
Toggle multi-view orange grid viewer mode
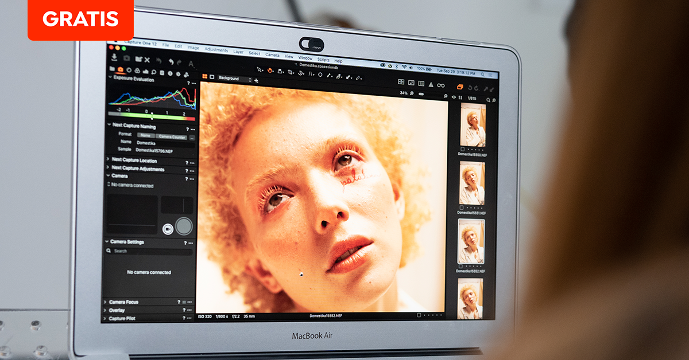tap(204, 76)
